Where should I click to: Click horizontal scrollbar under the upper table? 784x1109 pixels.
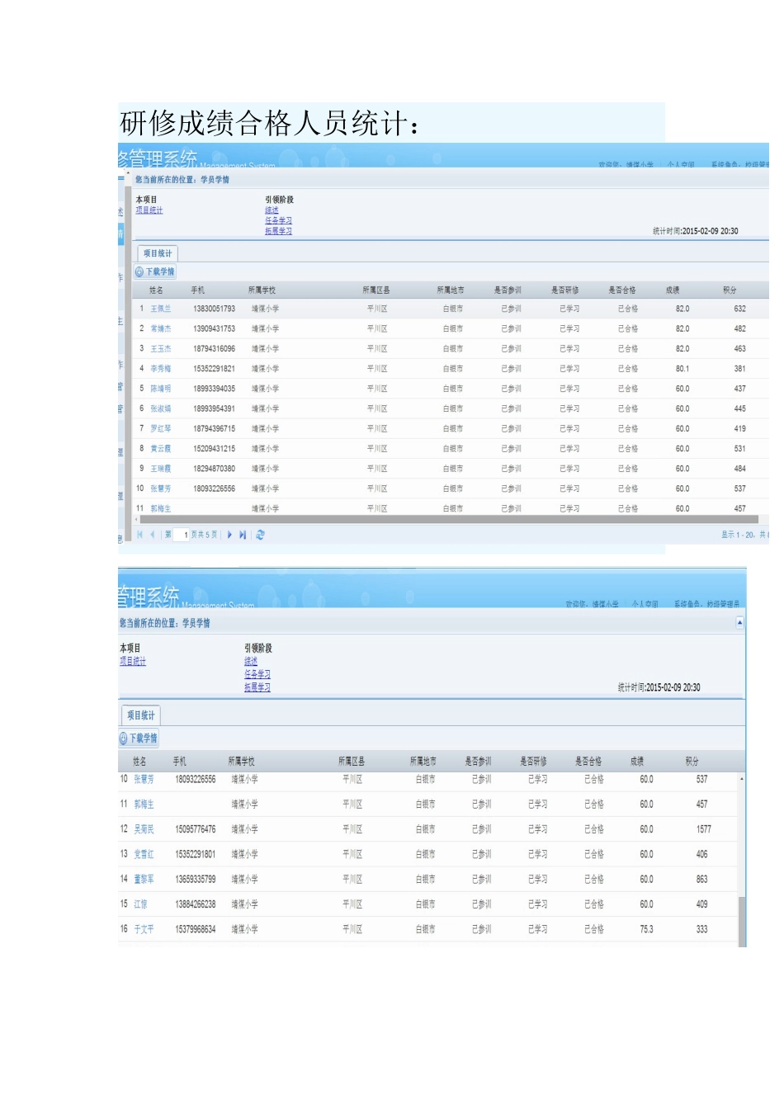[x=451, y=520]
